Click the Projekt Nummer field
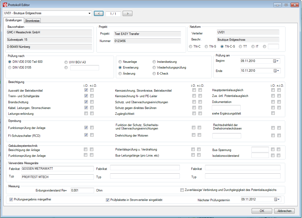Viewport: 302px width, 218px height. click(147, 41)
